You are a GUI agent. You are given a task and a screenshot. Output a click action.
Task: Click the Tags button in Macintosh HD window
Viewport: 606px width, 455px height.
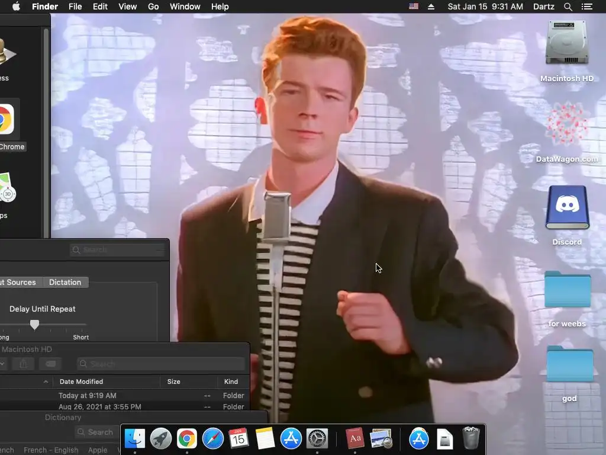tap(51, 364)
